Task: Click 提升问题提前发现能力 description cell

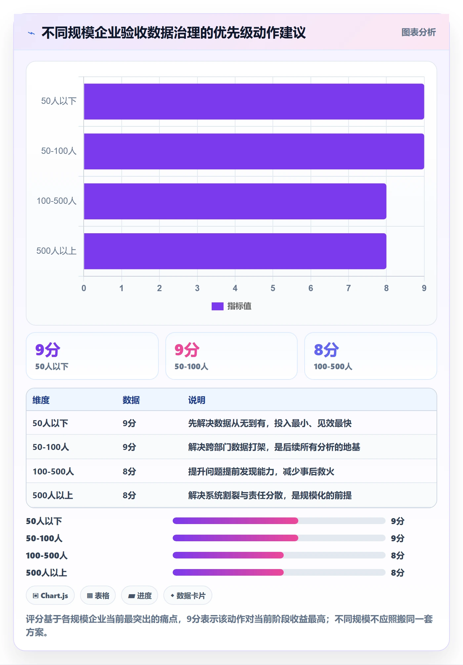Action: click(x=261, y=471)
